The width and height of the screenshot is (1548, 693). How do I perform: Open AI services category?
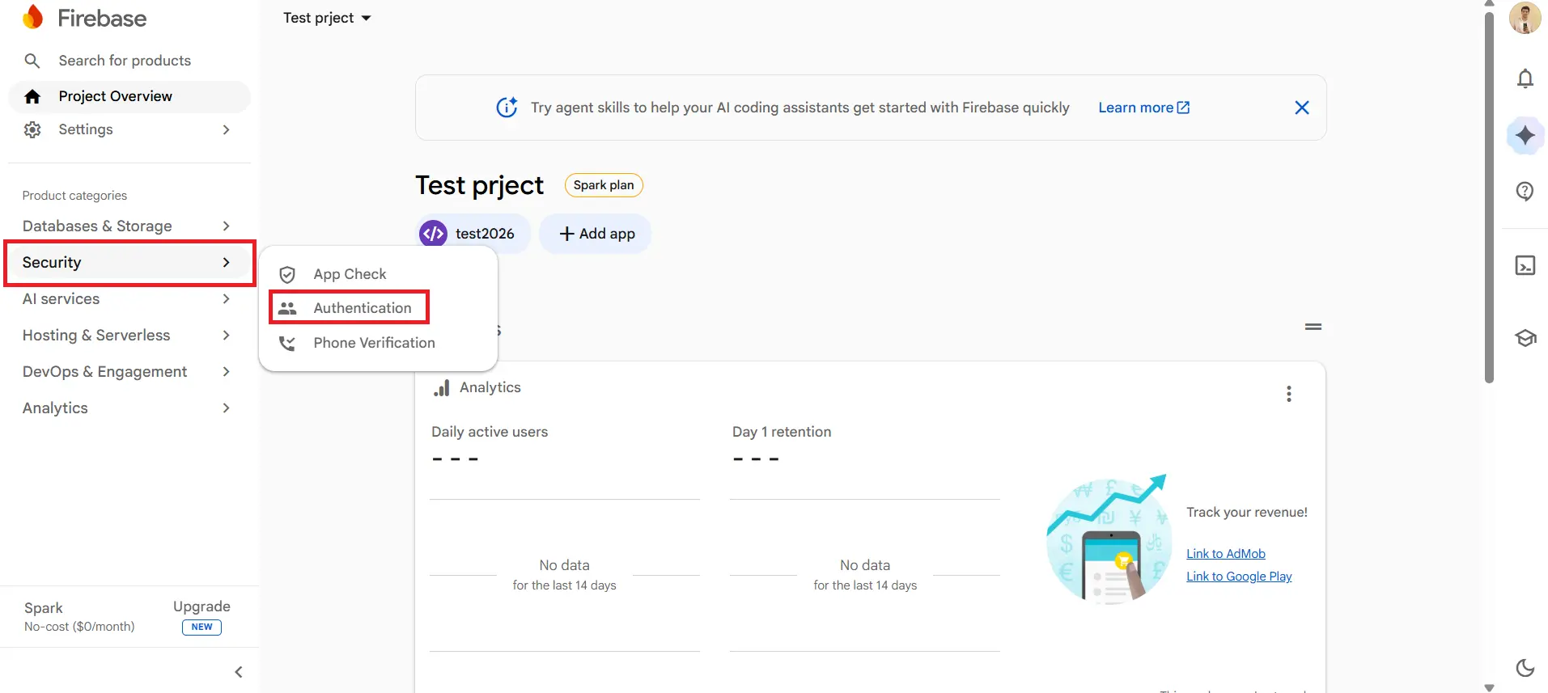click(x=129, y=298)
